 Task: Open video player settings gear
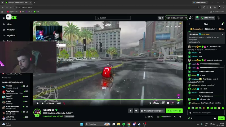(x=178, y=103)
